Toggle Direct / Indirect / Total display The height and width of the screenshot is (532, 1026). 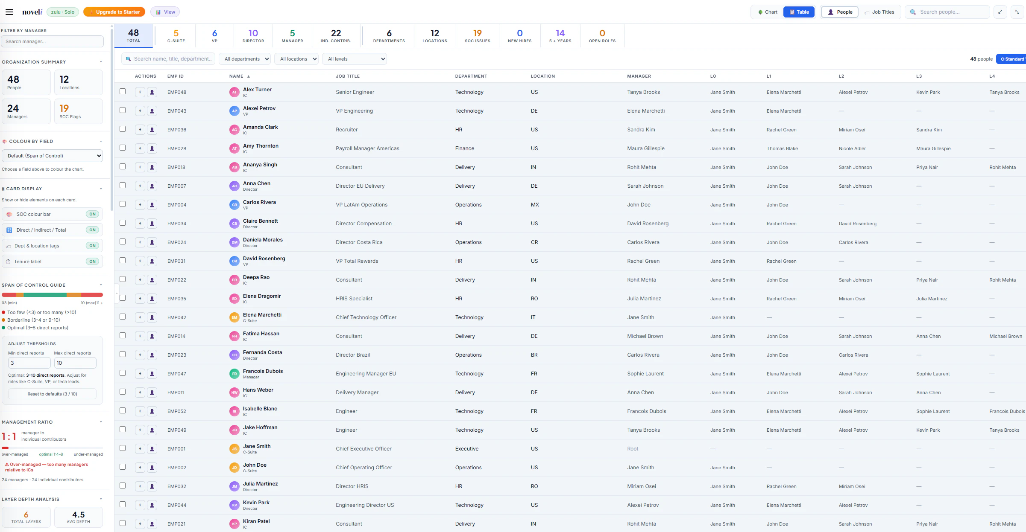point(92,230)
